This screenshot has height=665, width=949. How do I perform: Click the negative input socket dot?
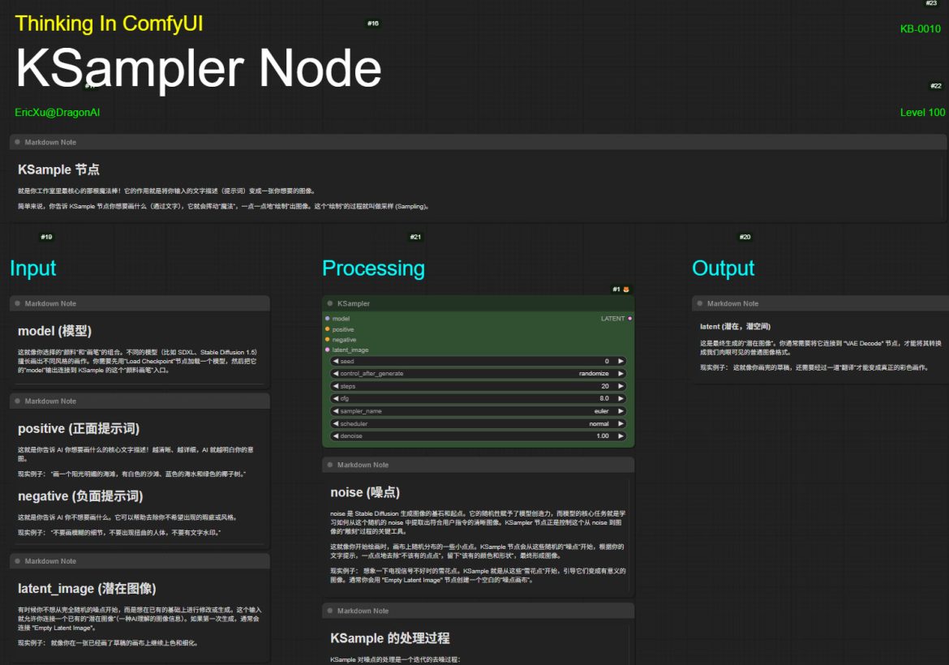328,340
